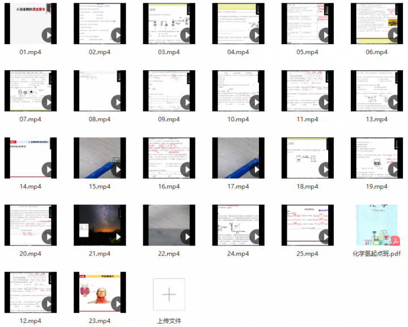Click the 上传文件 label
This screenshot has width=408, height=327.
point(169,321)
